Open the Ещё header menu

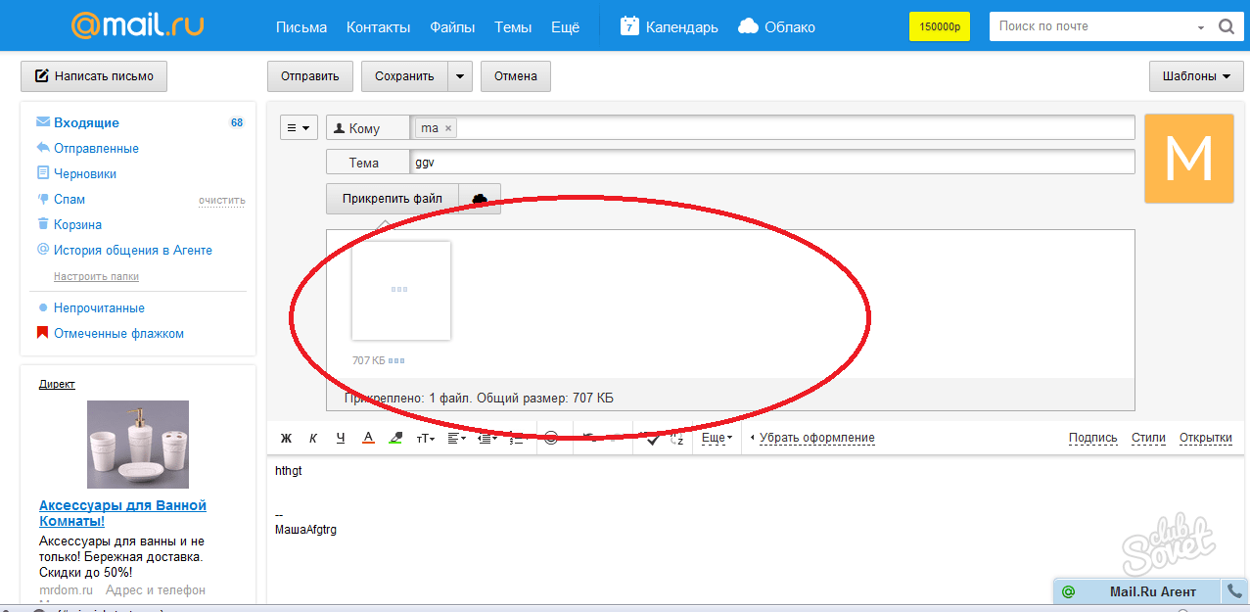[x=565, y=27]
